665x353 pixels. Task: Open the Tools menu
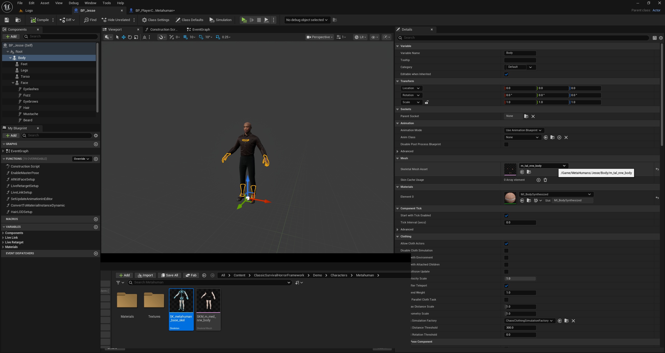pos(107,3)
